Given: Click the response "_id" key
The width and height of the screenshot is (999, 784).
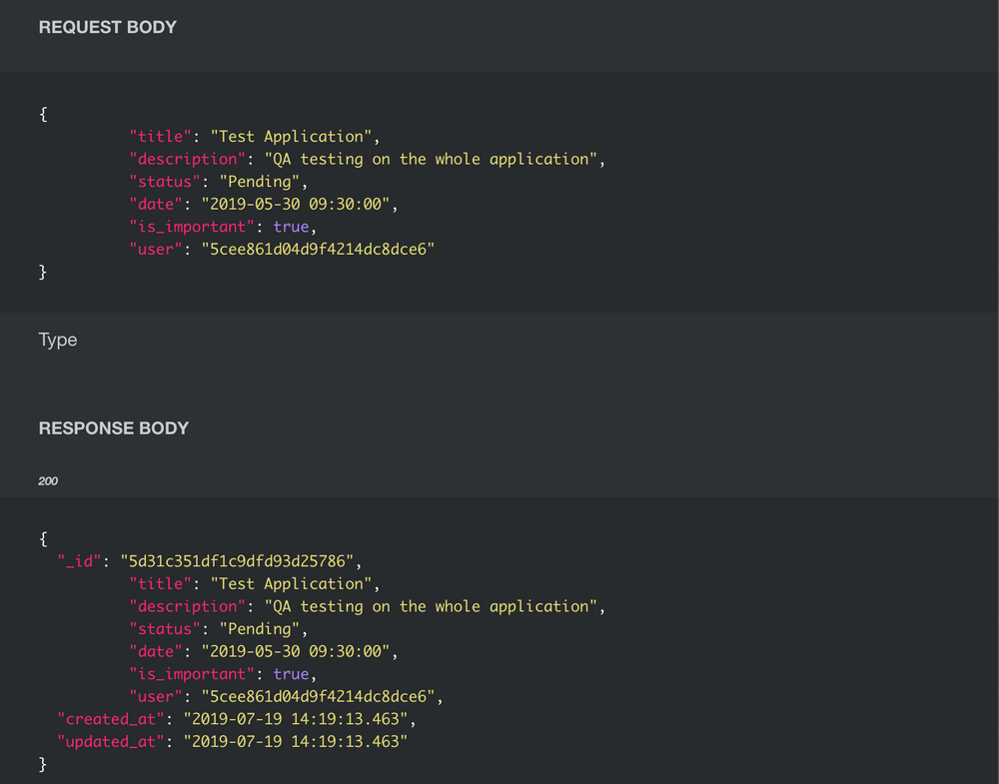Looking at the screenshot, I should pos(80,561).
